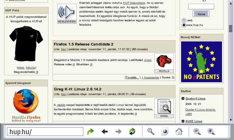The image size is (234, 140).
Task: Click the Ajánlott böngésző box heading
Action: point(18,83)
